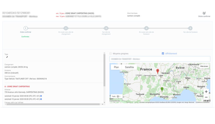Click second info icon beside vendredi 10 janvier

point(41,99)
